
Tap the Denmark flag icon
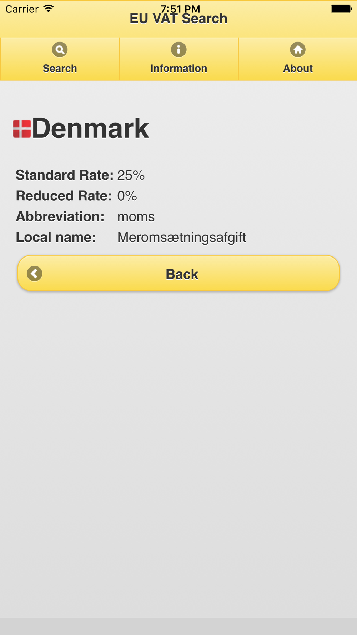[22, 129]
